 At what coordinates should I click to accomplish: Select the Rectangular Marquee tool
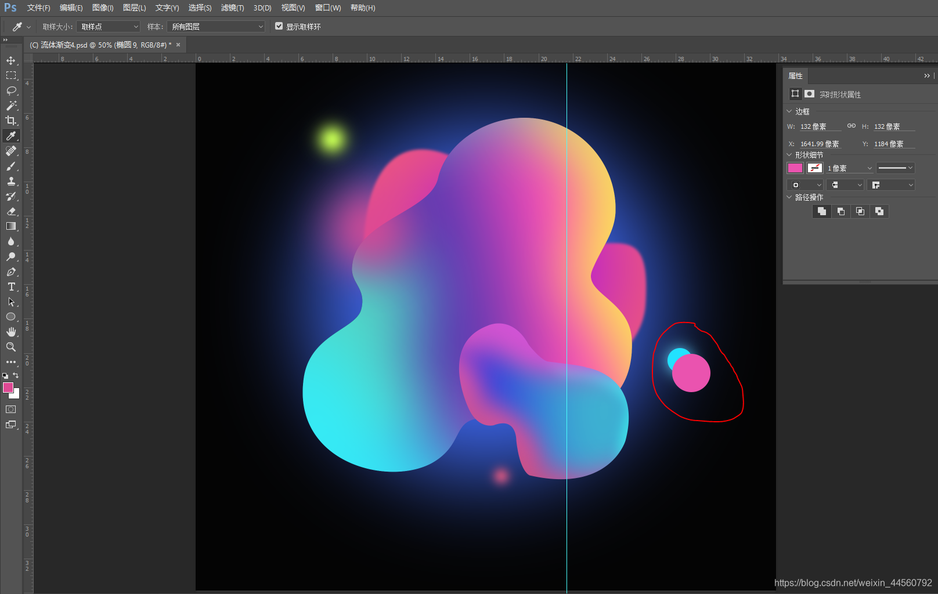coord(11,75)
